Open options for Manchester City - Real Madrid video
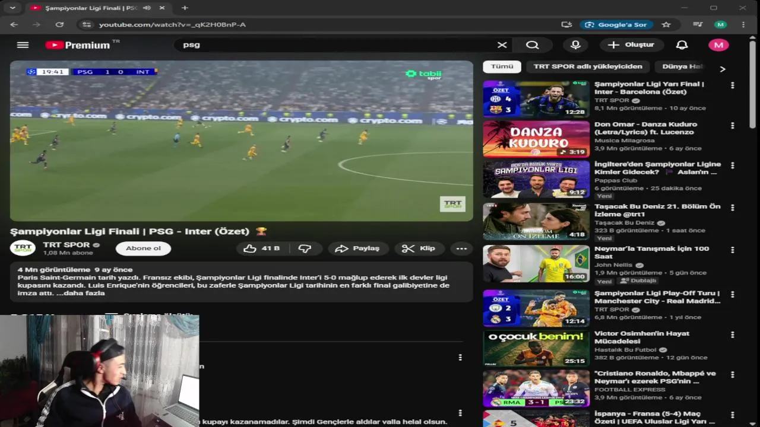Viewport: 760px width, 427px height. click(x=733, y=295)
